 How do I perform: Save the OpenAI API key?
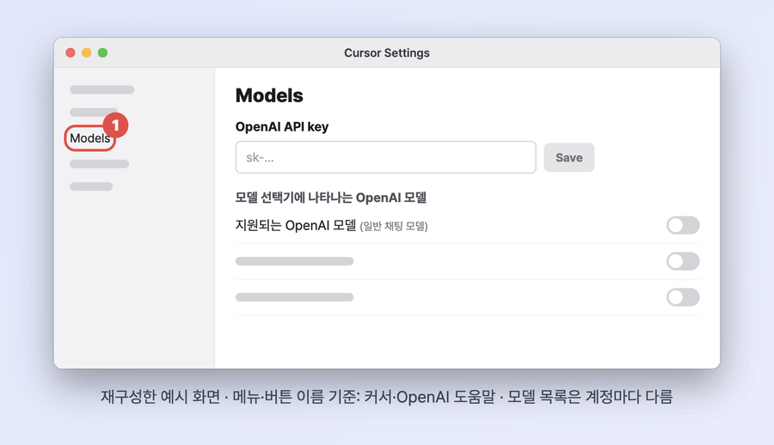click(568, 157)
